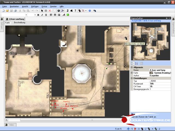Toggle underline text formatting

46,15
